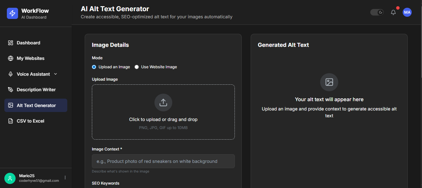Click the green Mario25 profile avatar
422x188 pixels.
pos(10,178)
